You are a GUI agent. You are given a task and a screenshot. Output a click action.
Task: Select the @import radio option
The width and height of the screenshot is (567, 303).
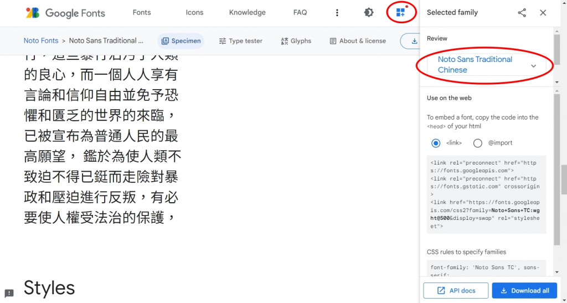click(478, 143)
